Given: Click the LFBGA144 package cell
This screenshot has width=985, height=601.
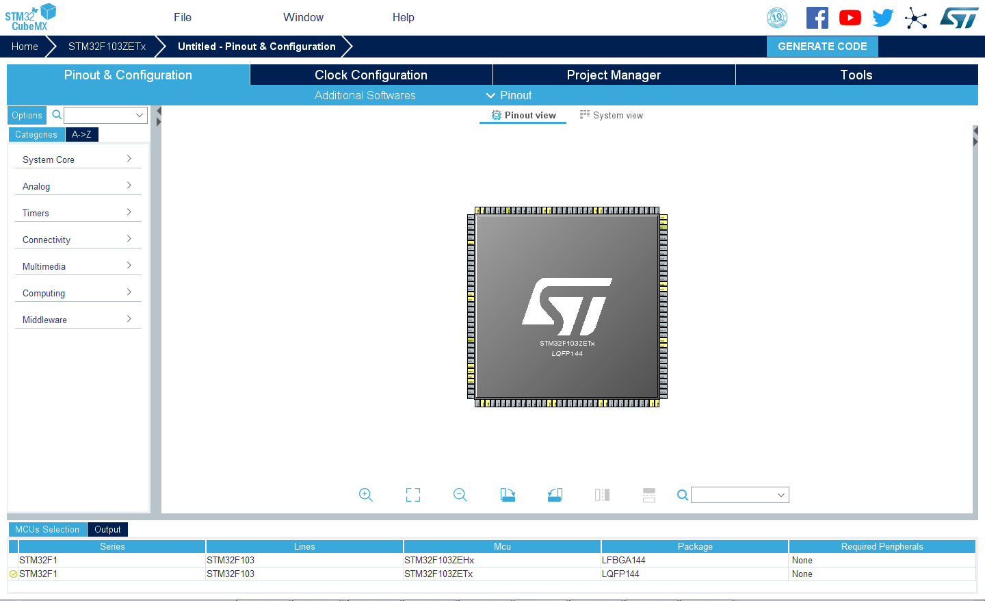Looking at the screenshot, I should coord(695,560).
